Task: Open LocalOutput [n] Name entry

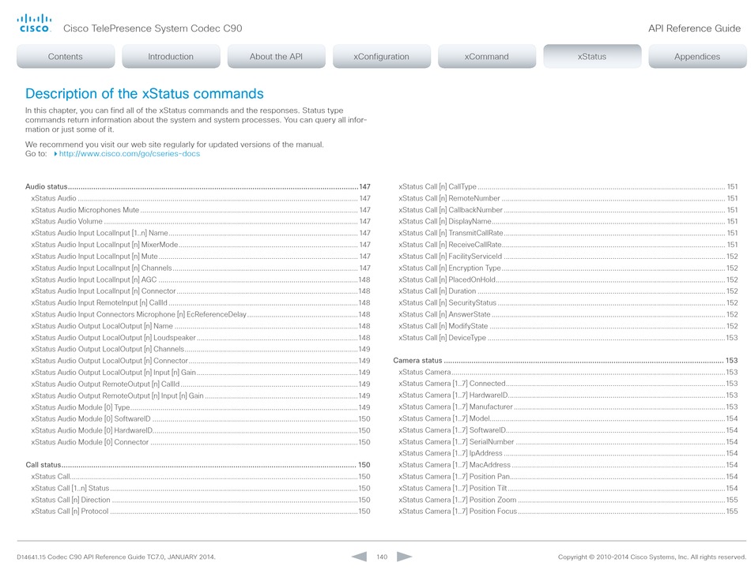Action: coord(201,326)
